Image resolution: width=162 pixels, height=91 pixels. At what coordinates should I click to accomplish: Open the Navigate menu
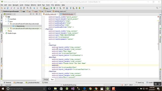[15, 5]
